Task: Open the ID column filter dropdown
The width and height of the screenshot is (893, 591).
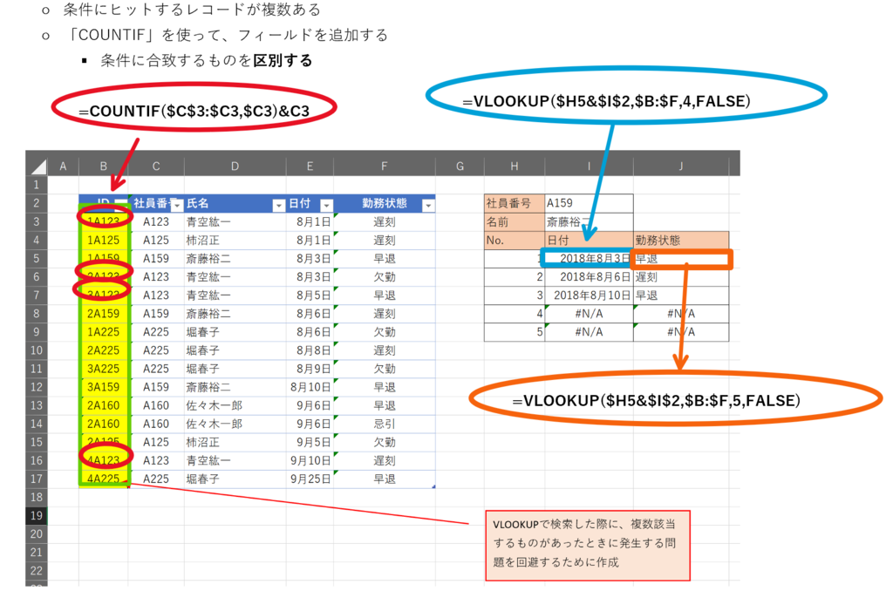Action: (120, 203)
